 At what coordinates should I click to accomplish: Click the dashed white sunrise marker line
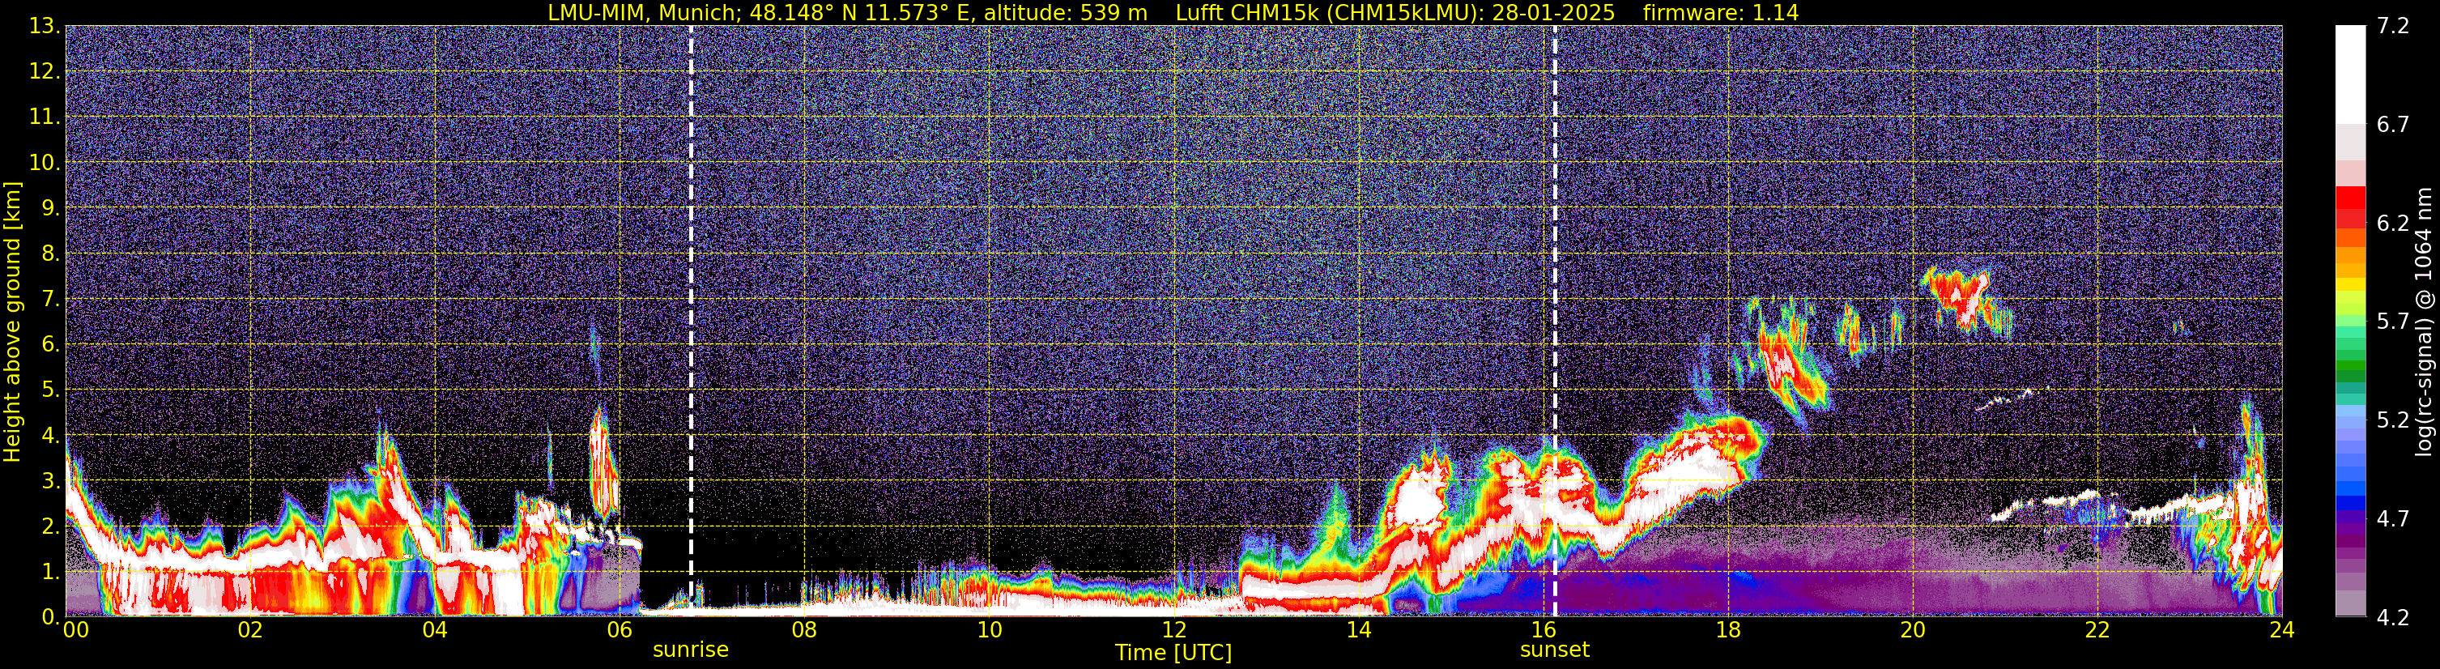[692, 322]
